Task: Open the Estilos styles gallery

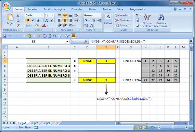Action: tap(108, 20)
